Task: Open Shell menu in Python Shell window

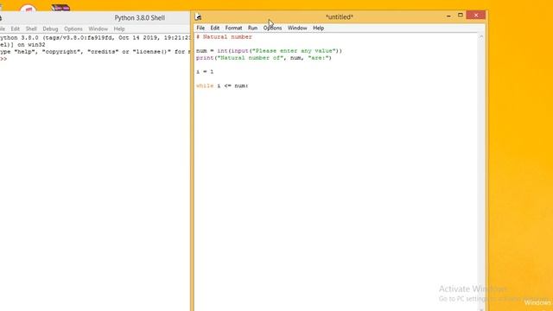Action: pos(31,29)
